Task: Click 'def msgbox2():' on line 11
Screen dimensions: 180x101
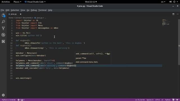Action: click(x=24, y=45)
